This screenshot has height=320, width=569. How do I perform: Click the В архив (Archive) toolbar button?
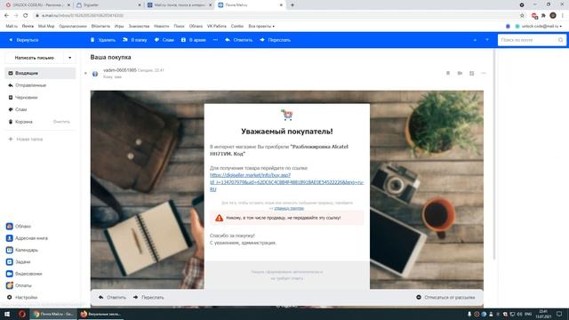(x=194, y=40)
